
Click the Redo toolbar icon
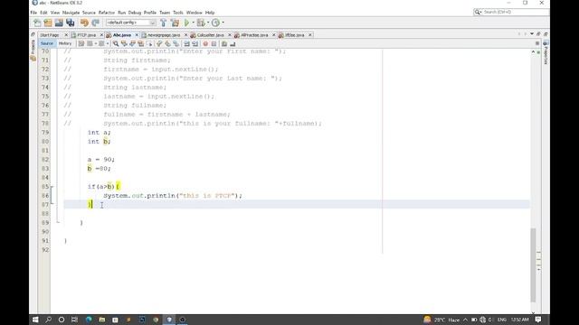[95, 23]
